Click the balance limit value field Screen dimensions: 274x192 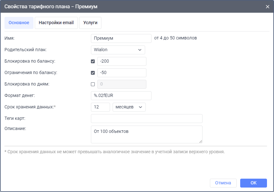click(122, 73)
